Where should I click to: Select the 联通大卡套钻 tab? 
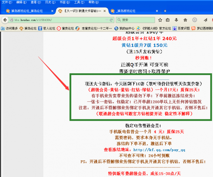[x=83, y=11]
